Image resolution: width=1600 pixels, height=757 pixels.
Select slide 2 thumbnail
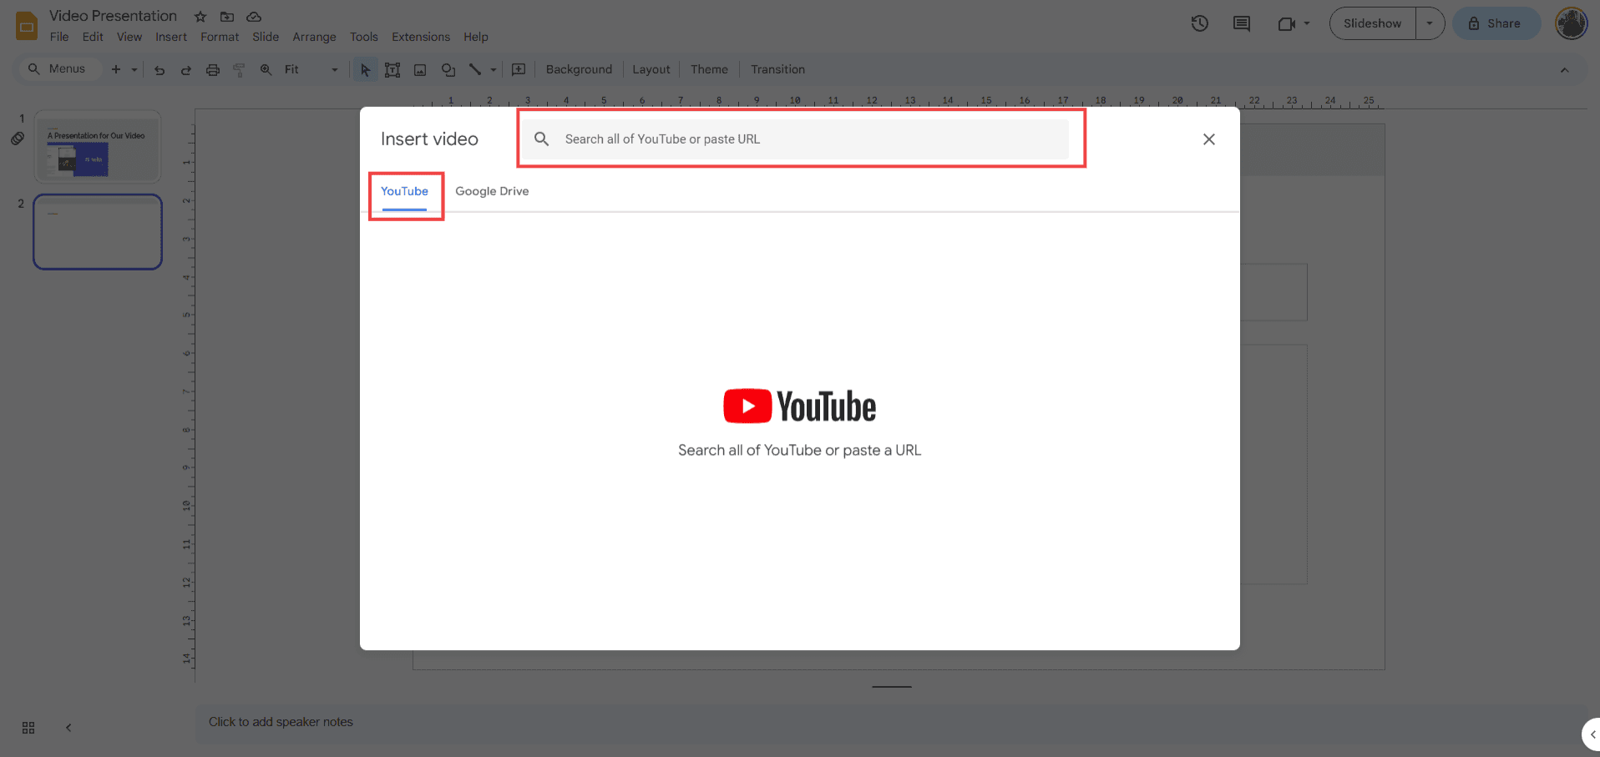point(98,232)
